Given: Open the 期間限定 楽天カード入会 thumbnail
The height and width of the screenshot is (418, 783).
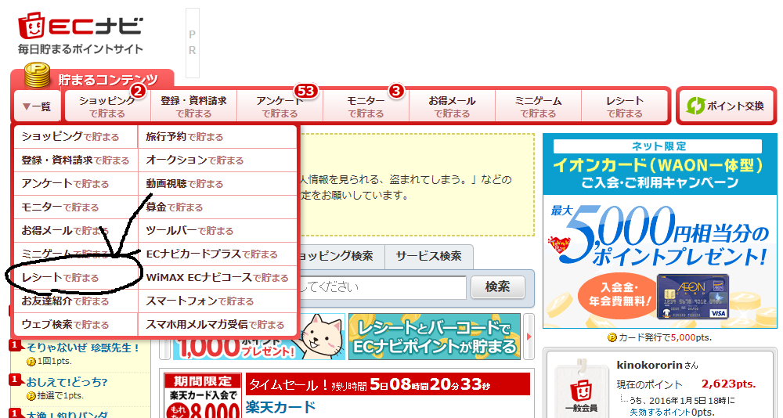Looking at the screenshot, I should [204, 395].
